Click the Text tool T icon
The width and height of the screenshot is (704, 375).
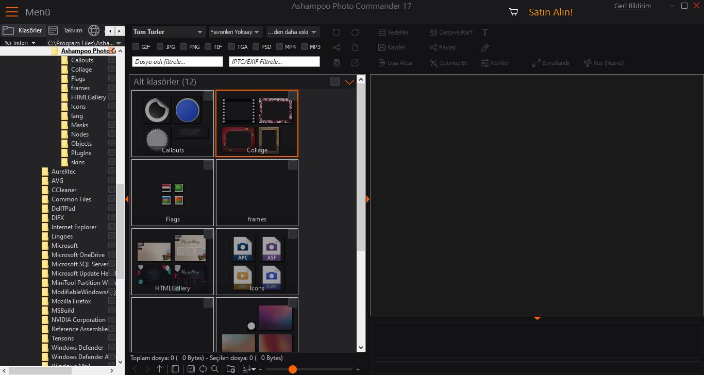485,32
